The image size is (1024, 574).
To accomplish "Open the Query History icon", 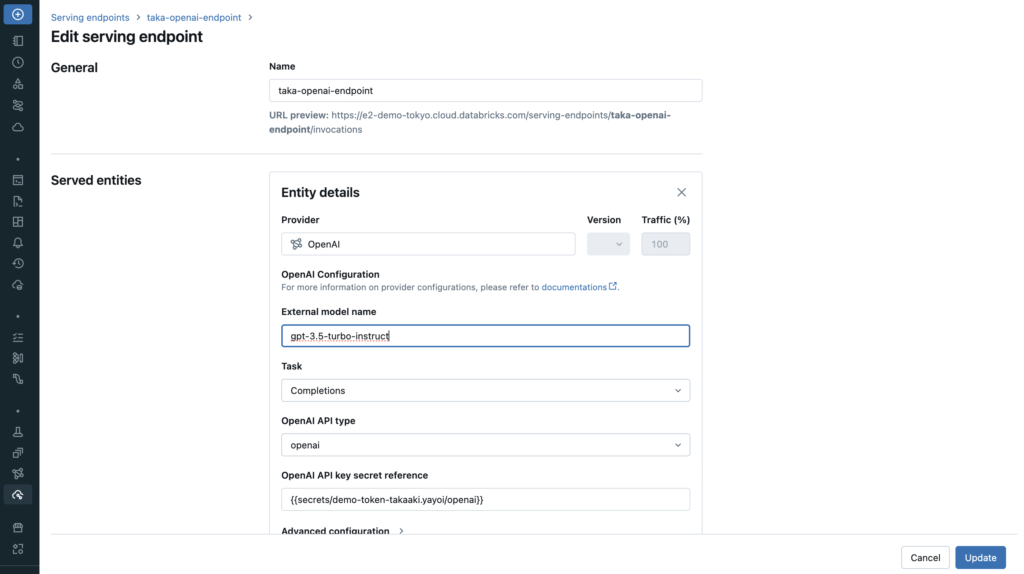I will [18, 264].
